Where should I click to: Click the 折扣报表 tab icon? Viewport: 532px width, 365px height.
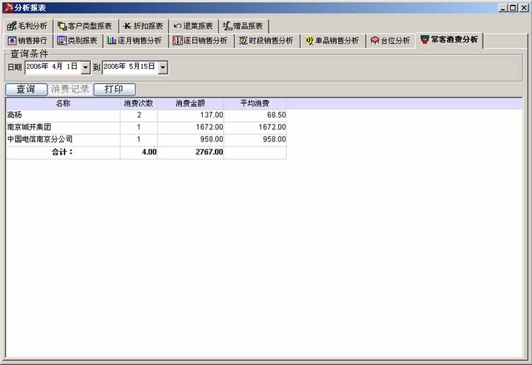click(127, 26)
